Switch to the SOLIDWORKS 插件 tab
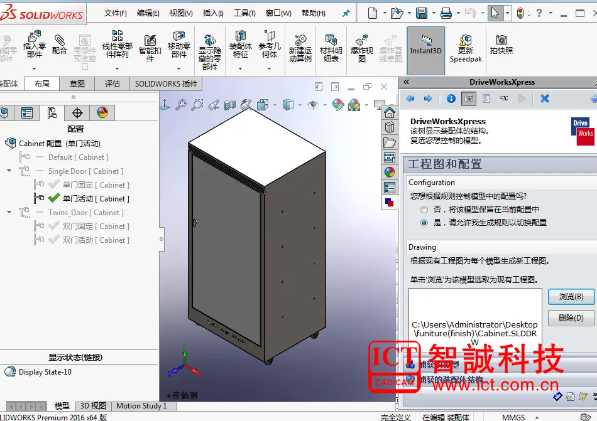Screen dimensions: 597x421 coord(166,83)
